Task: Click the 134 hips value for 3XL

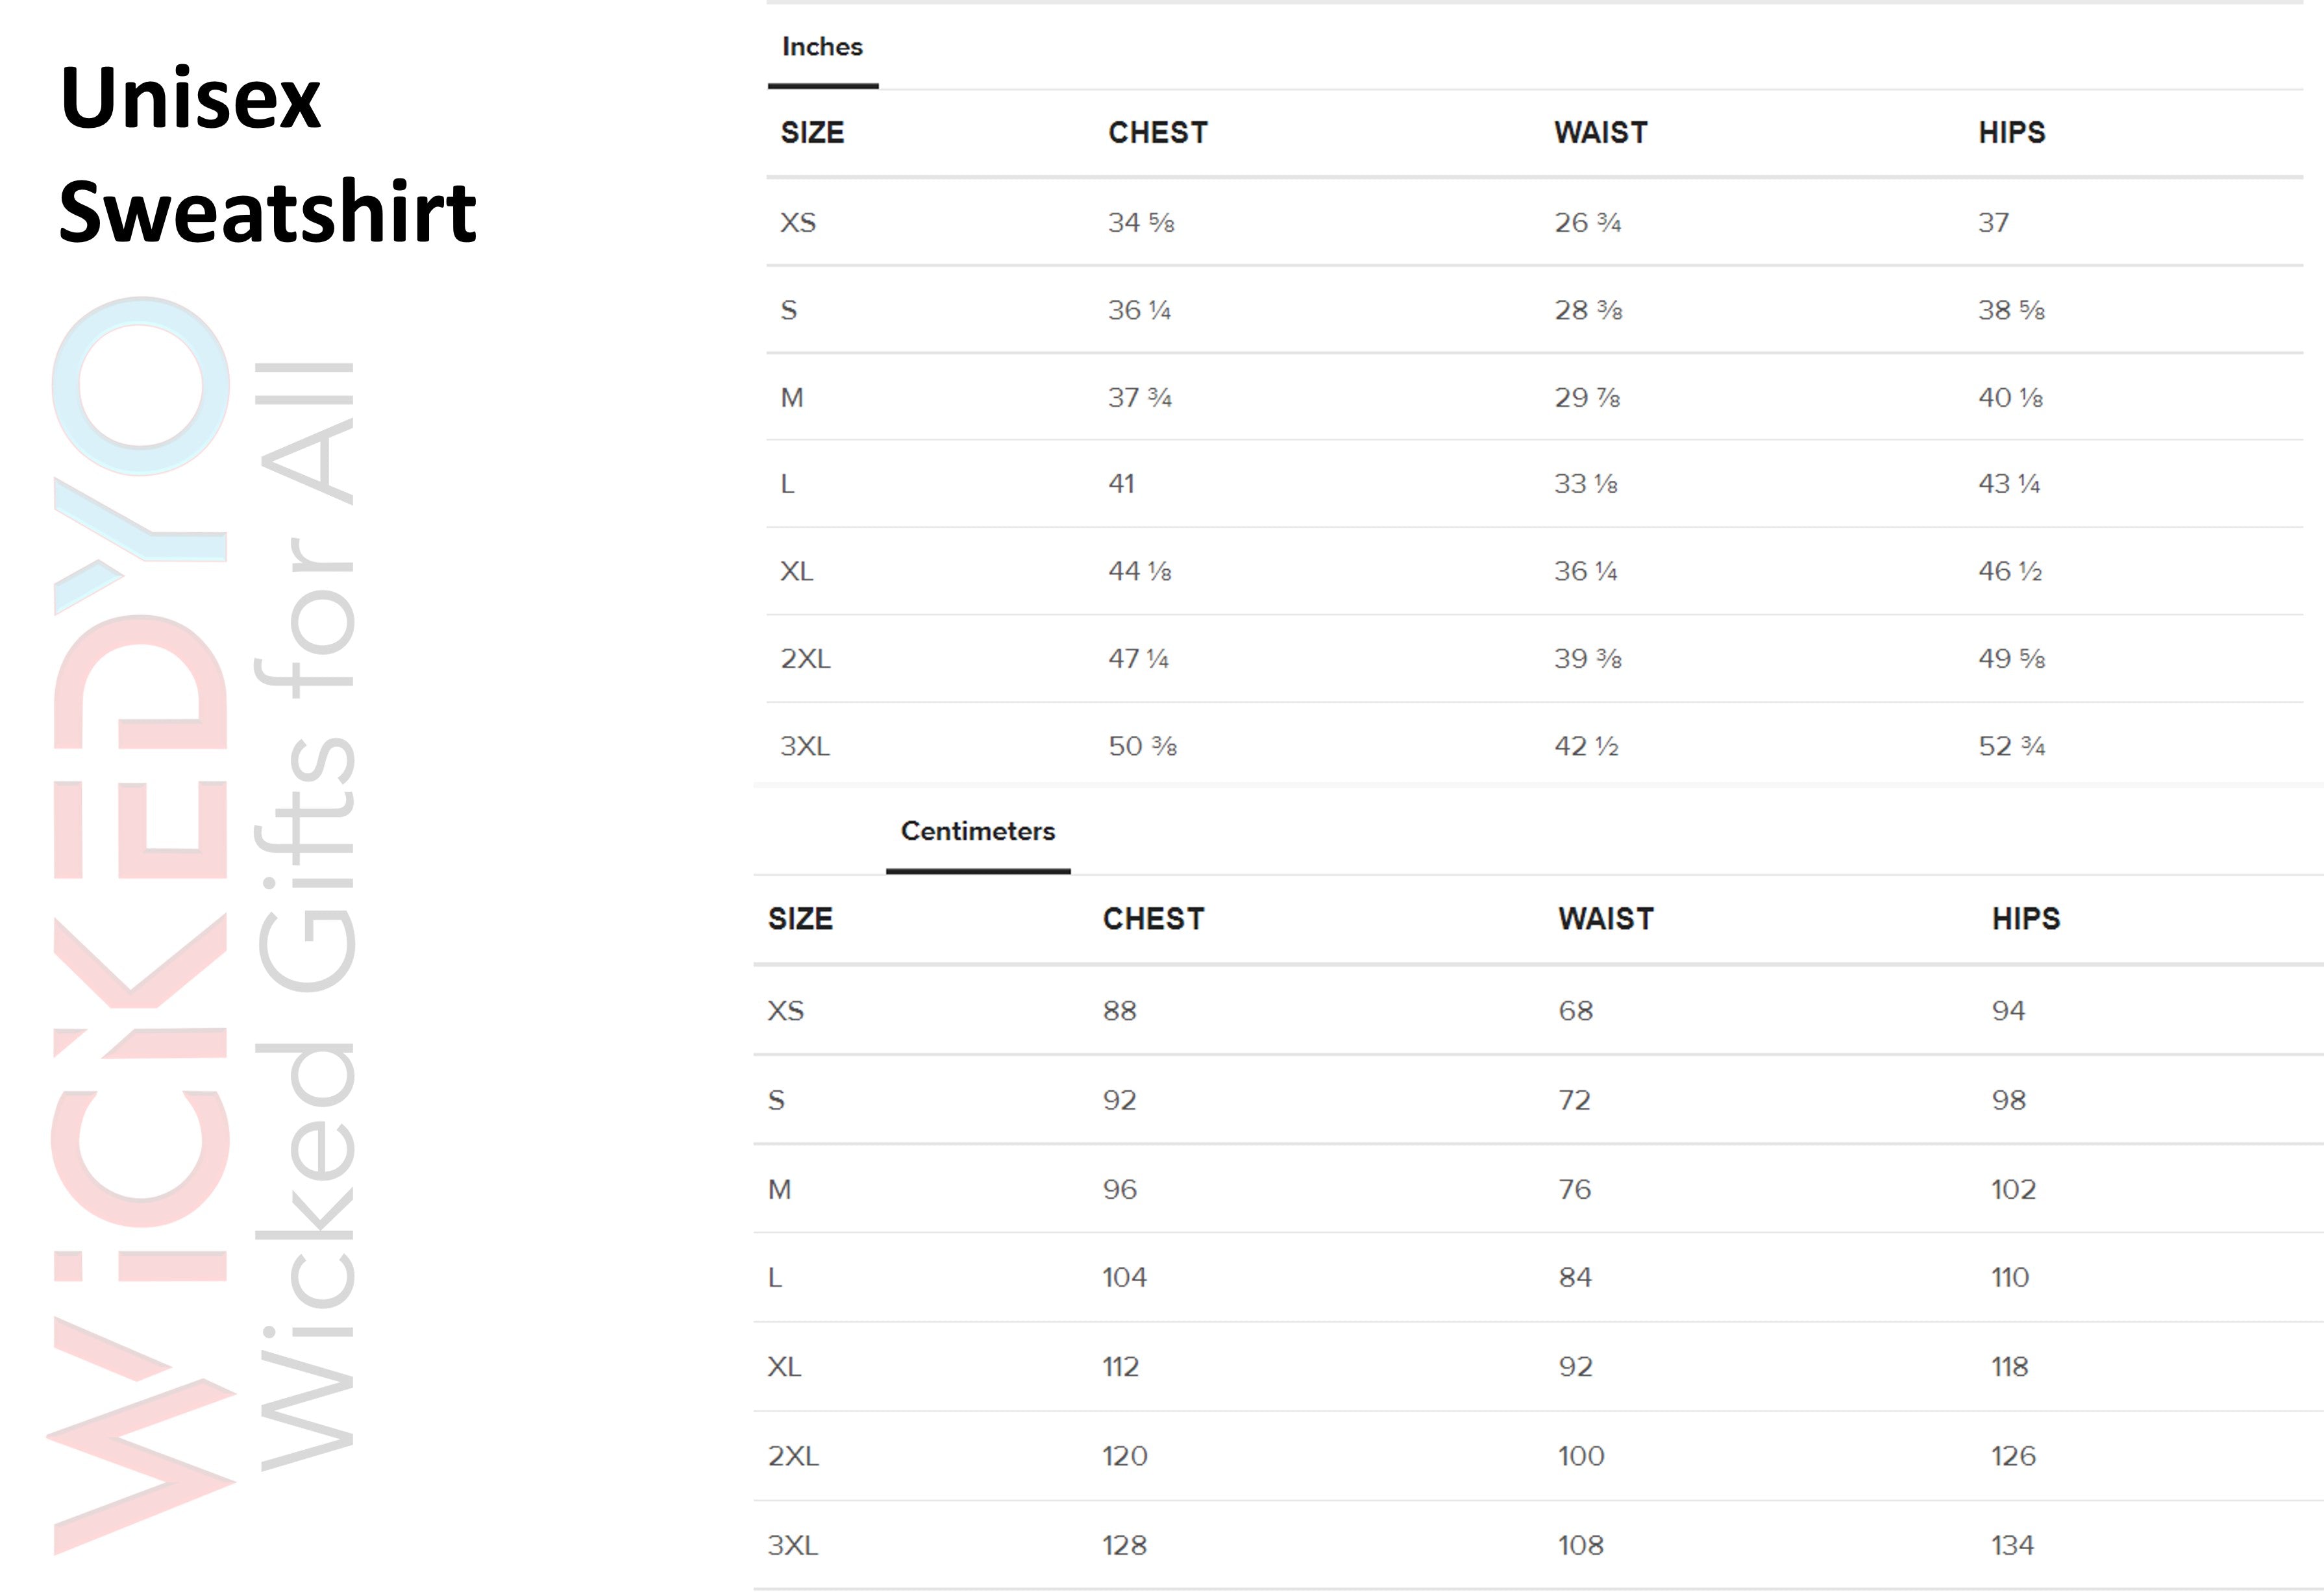Action: 2012,1546
